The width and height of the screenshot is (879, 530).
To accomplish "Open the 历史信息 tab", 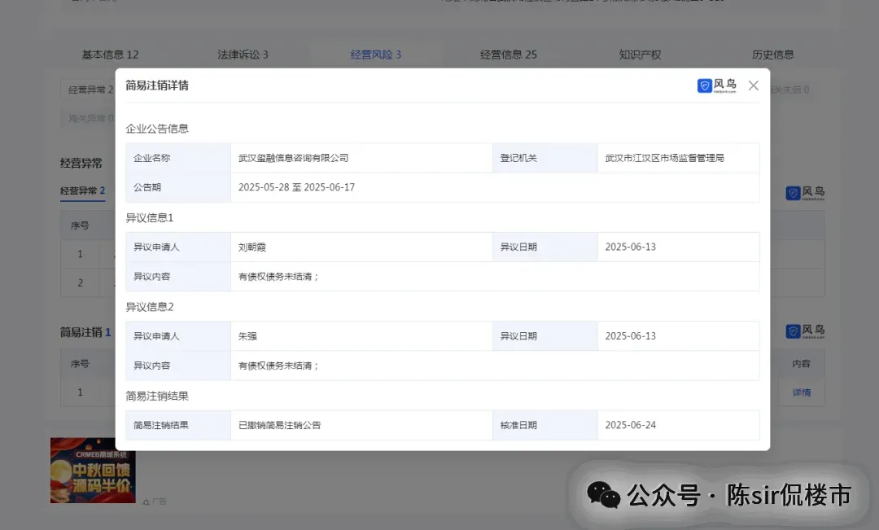I will coord(773,54).
